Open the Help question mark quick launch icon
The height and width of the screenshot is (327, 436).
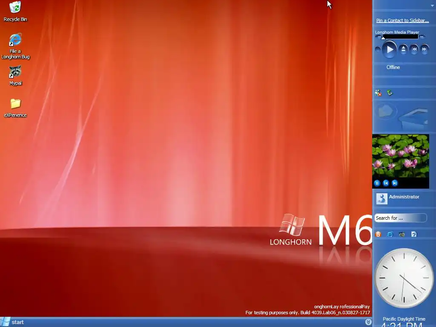point(414,234)
